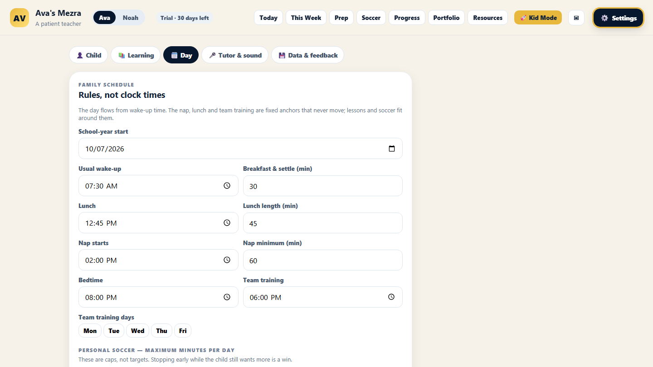Open the calendar picker for School-year start
653x367 pixels.
click(392, 149)
